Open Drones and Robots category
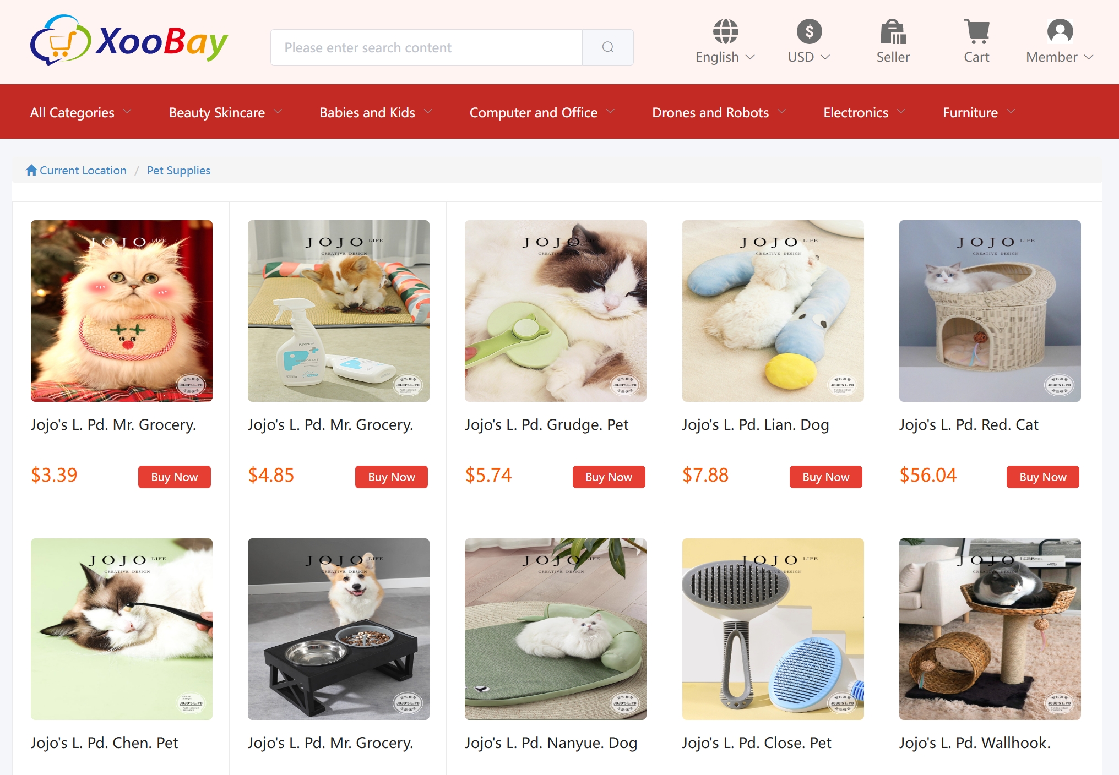 (x=719, y=112)
